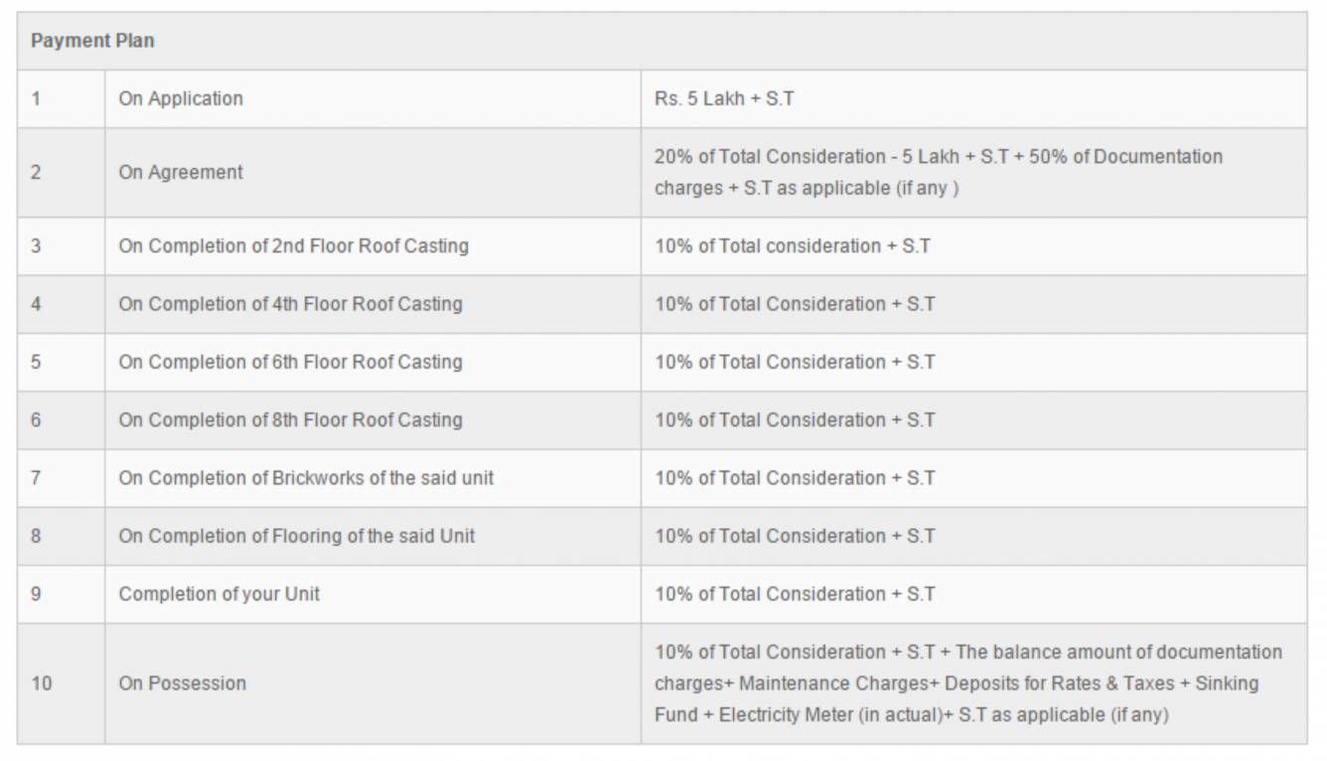This screenshot has height=761, width=1327.
Task: Click the On Application cell
Action: pos(181,98)
